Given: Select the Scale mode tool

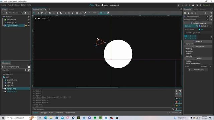Looking at the screenshot, I should click(46, 13).
